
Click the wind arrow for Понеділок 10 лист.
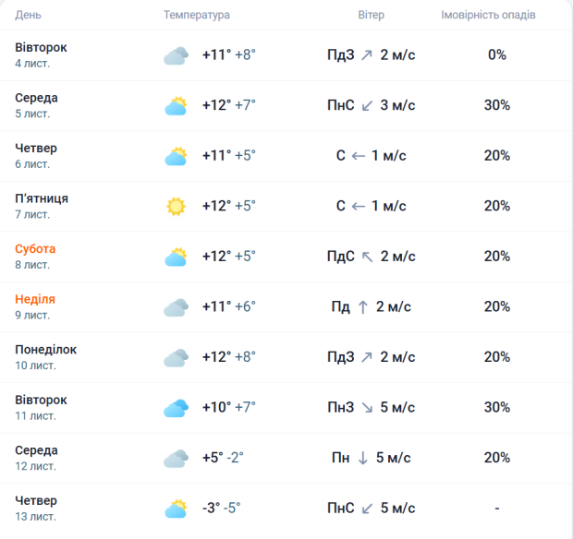pyautogui.click(x=366, y=357)
